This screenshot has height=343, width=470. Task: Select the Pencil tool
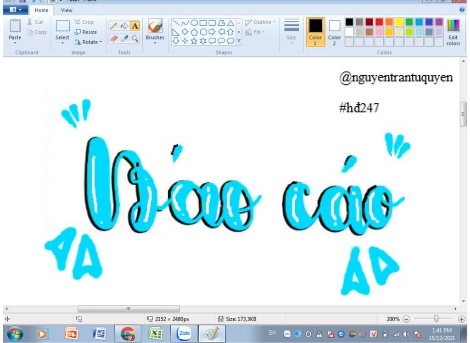pos(113,26)
